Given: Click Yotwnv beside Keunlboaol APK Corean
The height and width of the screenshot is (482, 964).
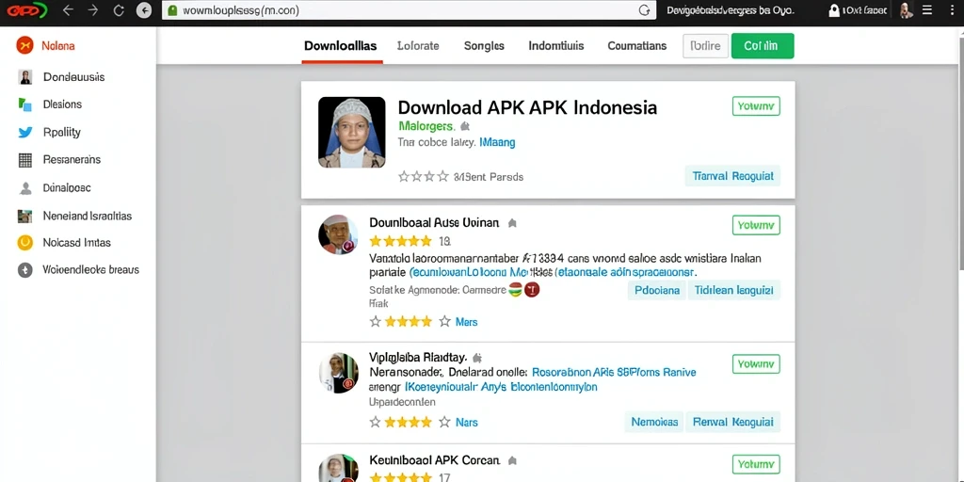Looking at the screenshot, I should [x=756, y=464].
